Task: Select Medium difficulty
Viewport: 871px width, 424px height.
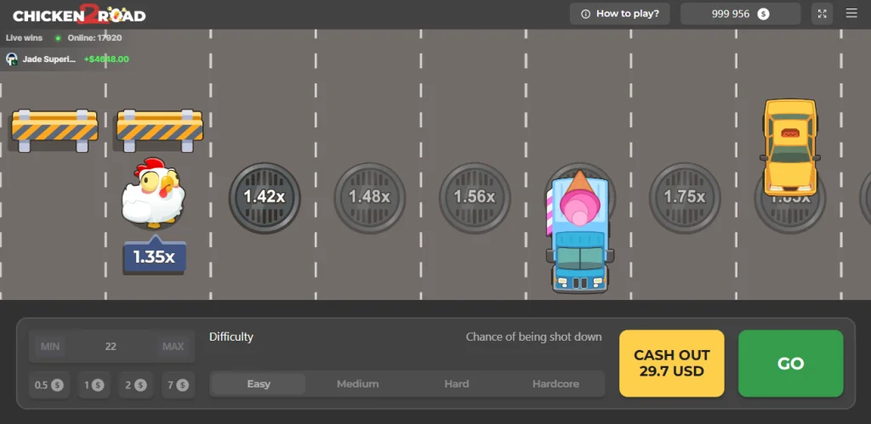Action: tap(358, 384)
